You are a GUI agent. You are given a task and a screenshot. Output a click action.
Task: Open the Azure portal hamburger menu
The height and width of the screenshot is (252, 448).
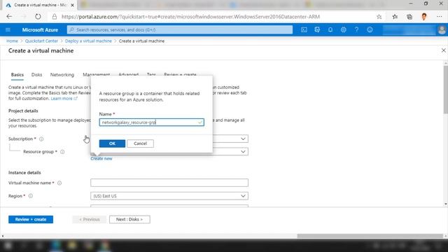(8, 29)
